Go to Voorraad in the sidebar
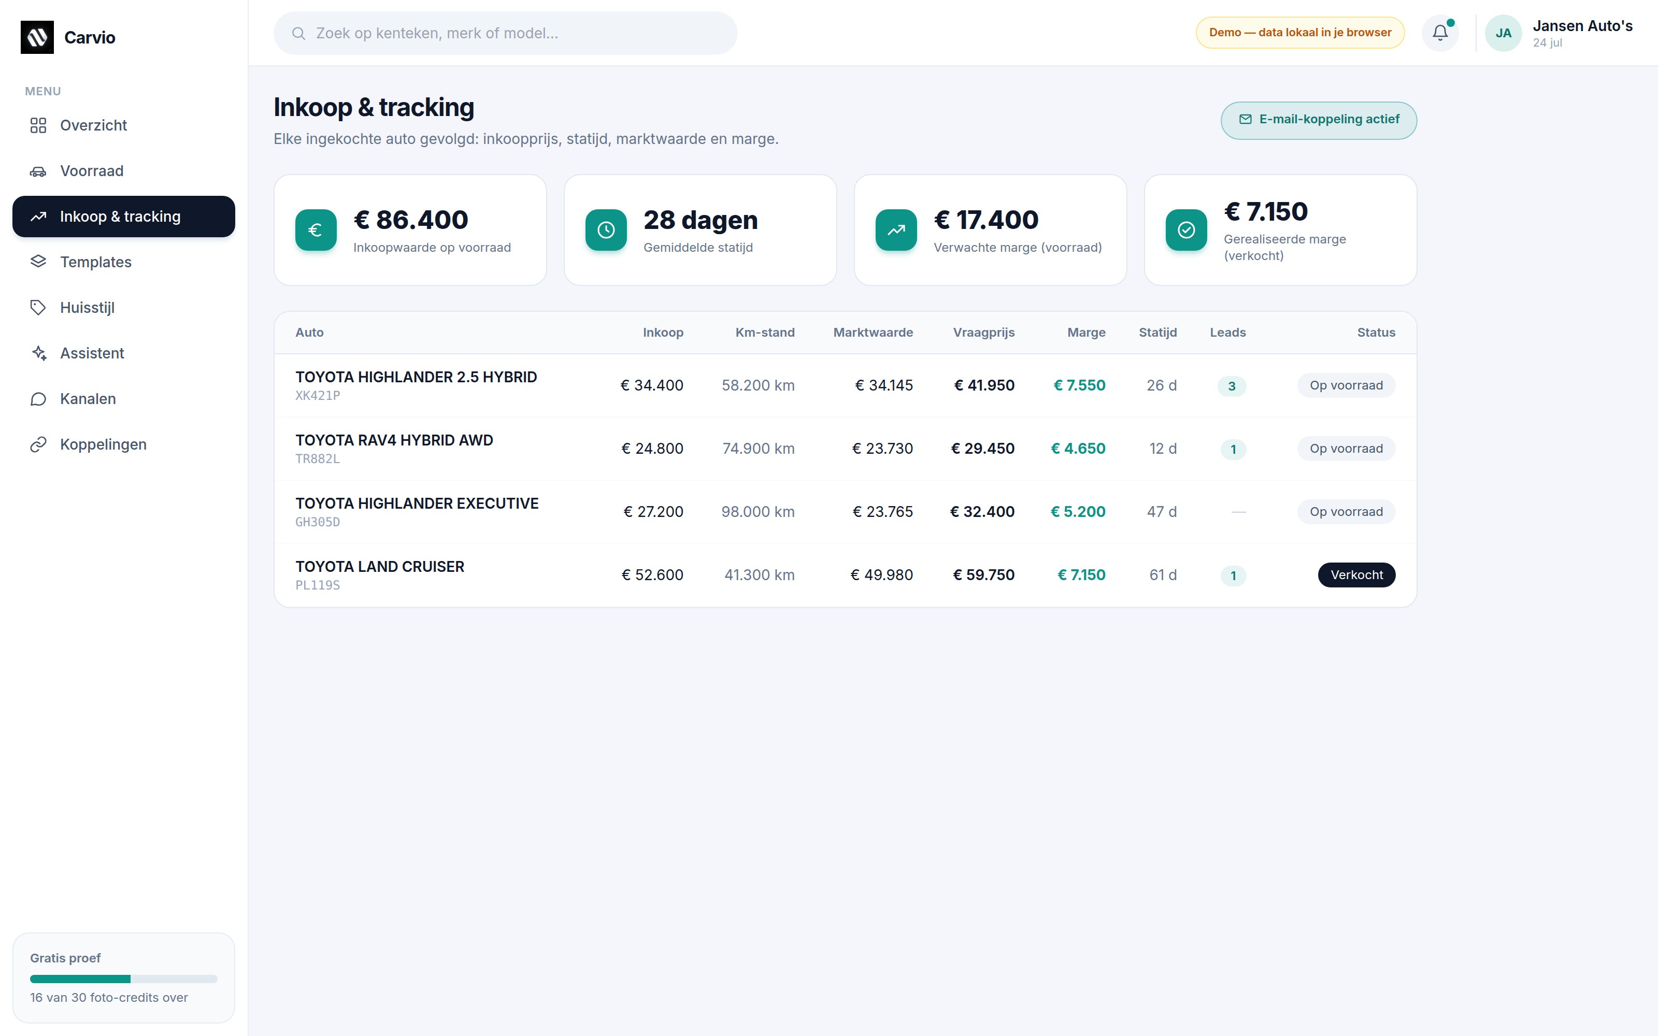 coord(123,171)
